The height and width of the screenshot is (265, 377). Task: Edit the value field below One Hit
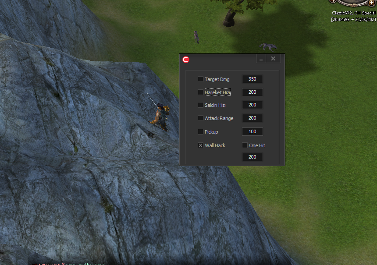click(252, 157)
